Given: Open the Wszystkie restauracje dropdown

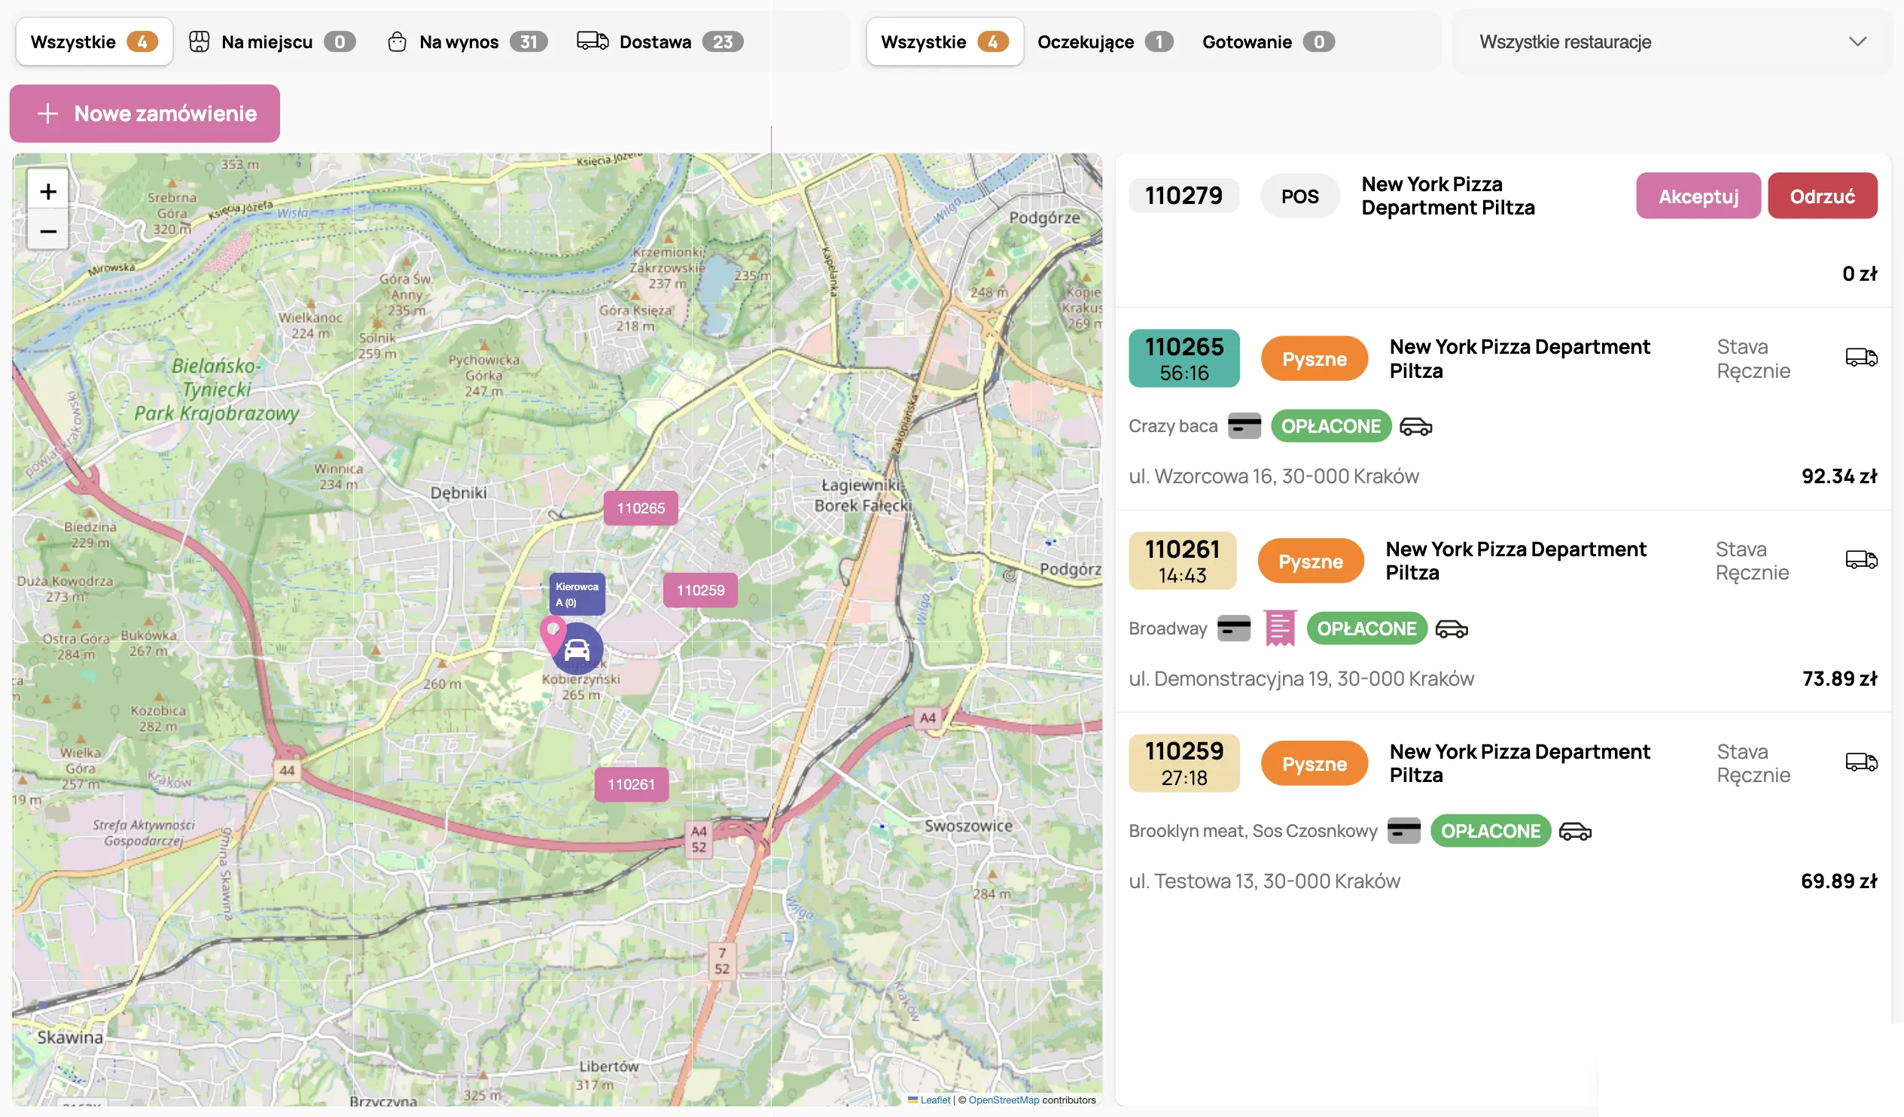Looking at the screenshot, I should tap(1672, 41).
